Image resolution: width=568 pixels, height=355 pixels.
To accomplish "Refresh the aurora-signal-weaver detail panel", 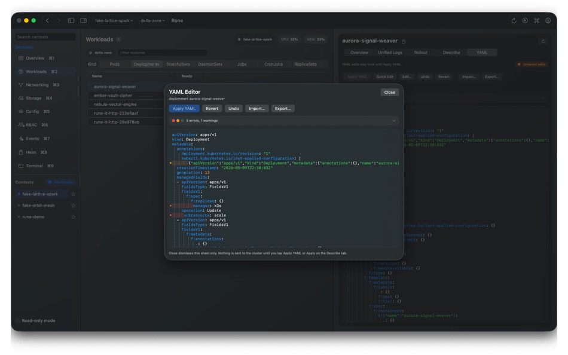I will (x=543, y=41).
